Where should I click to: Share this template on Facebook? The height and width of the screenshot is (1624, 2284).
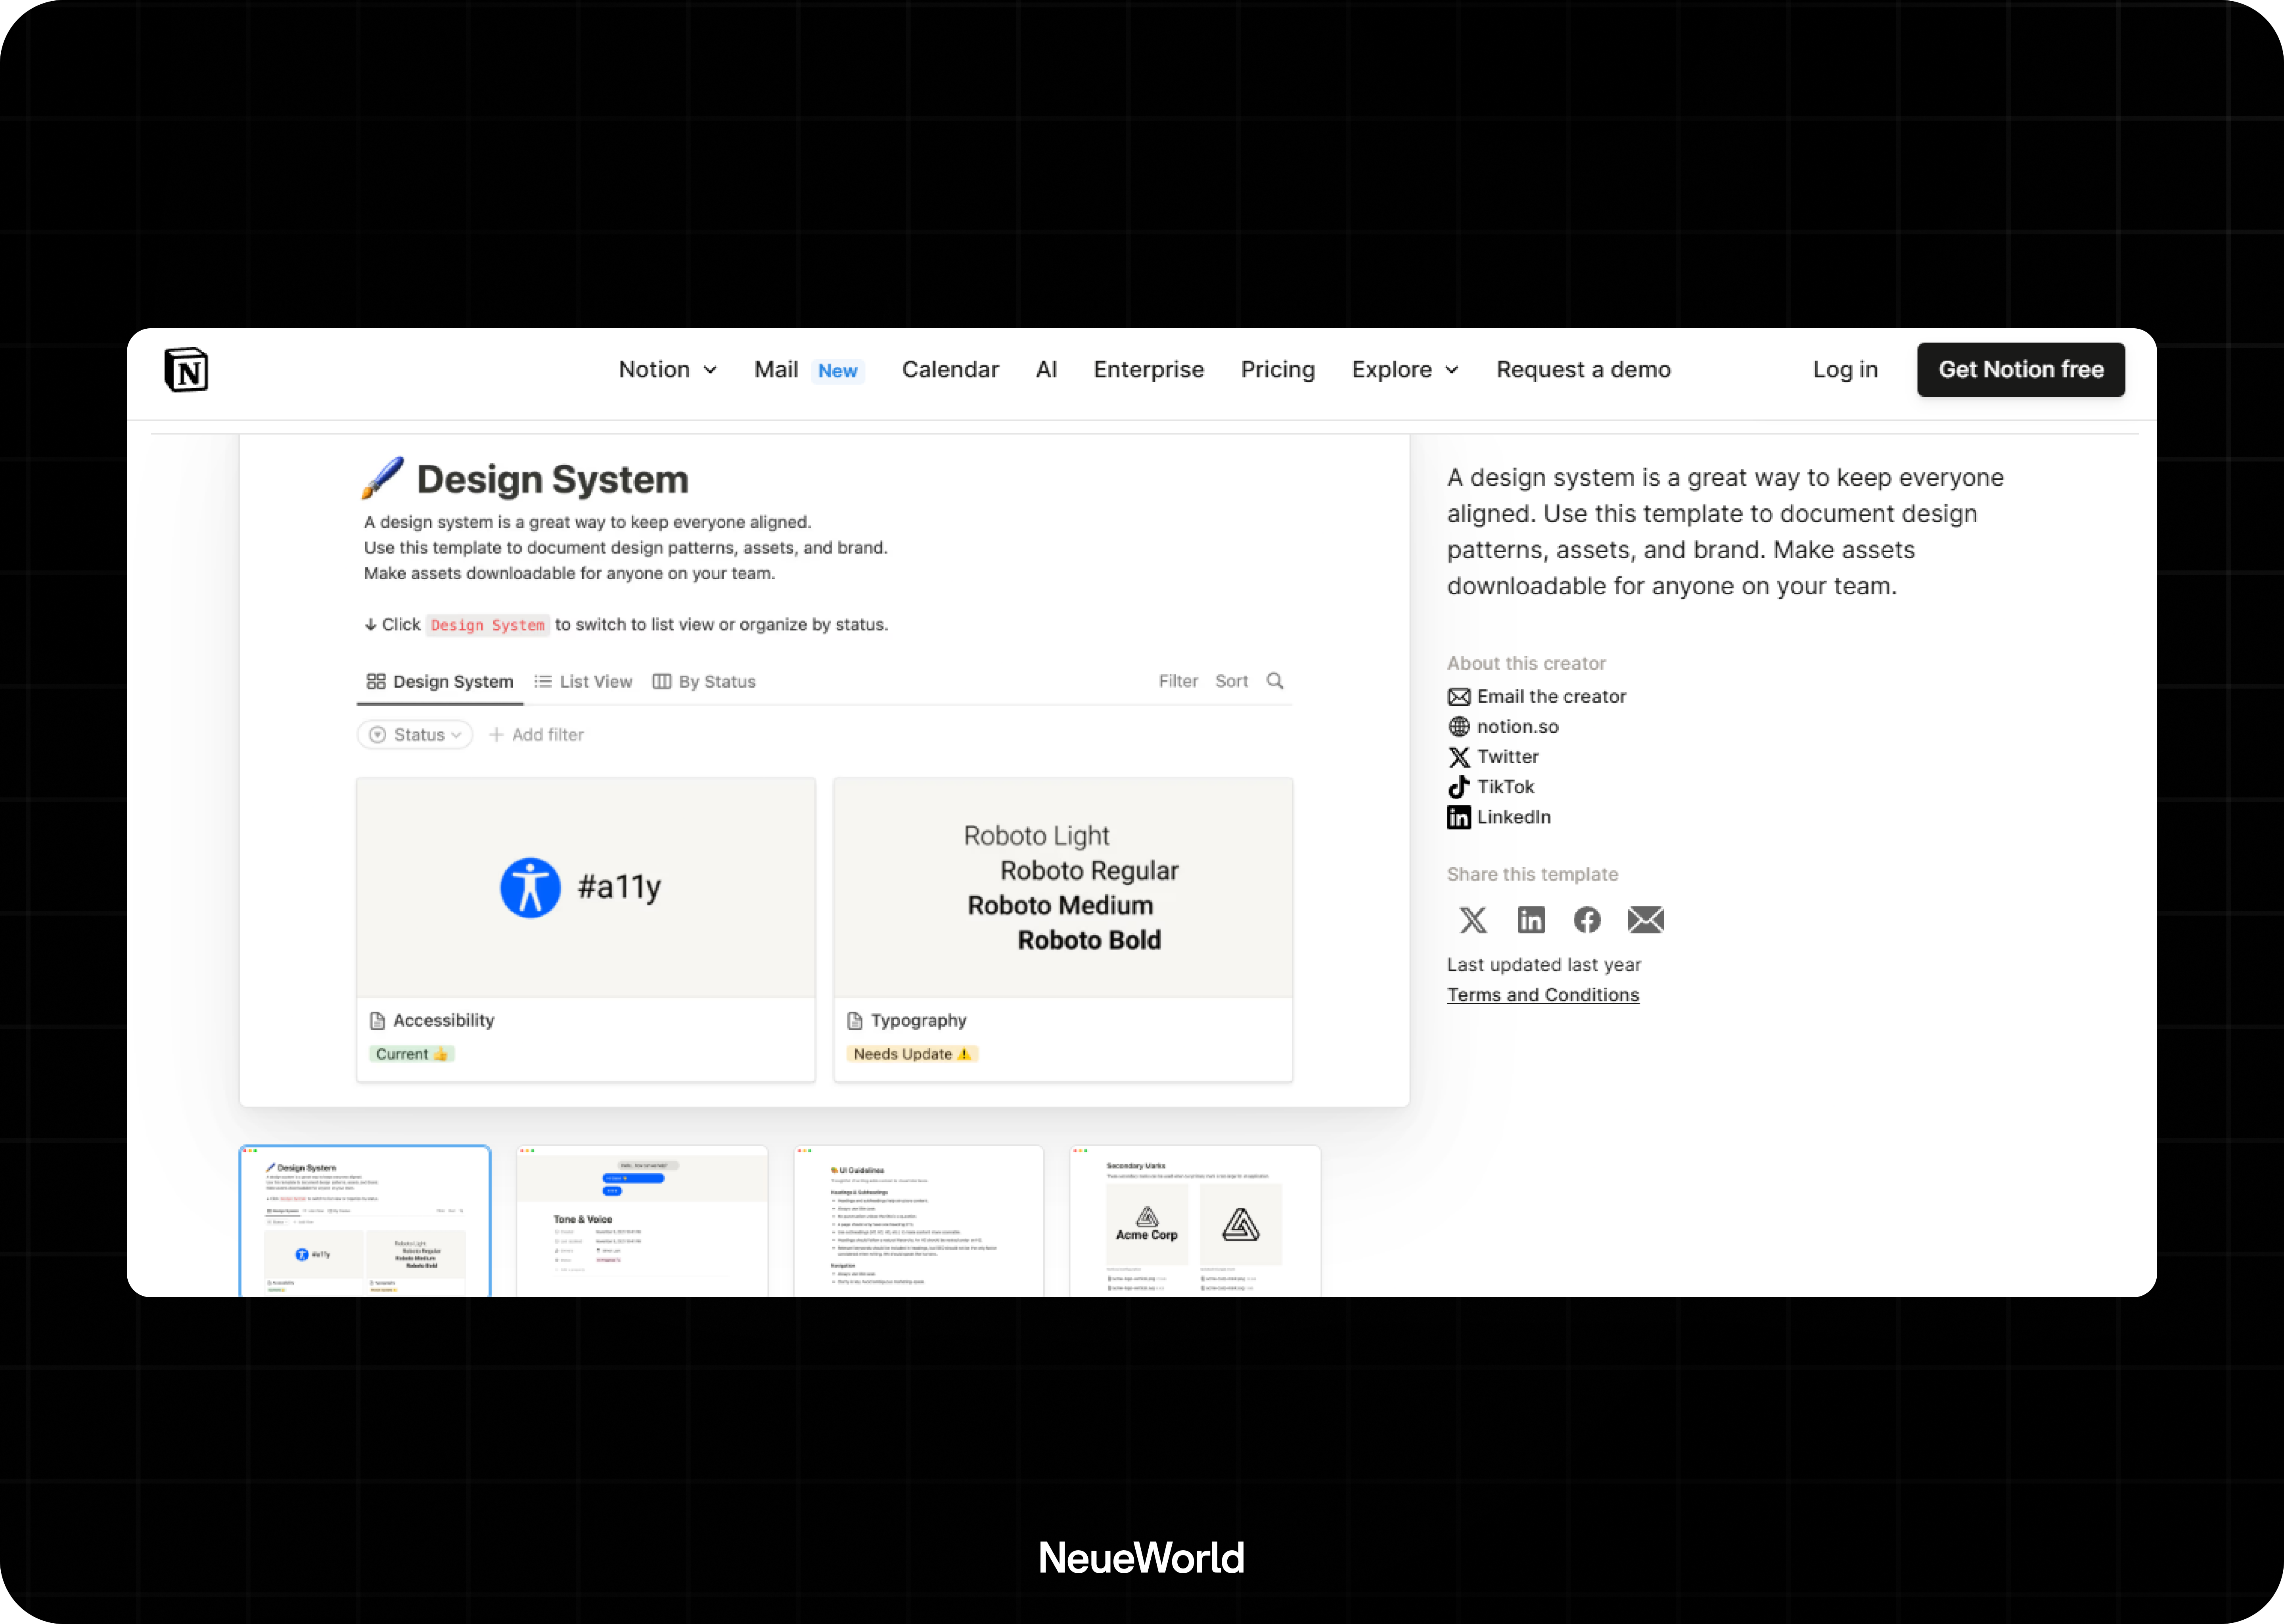[1587, 920]
